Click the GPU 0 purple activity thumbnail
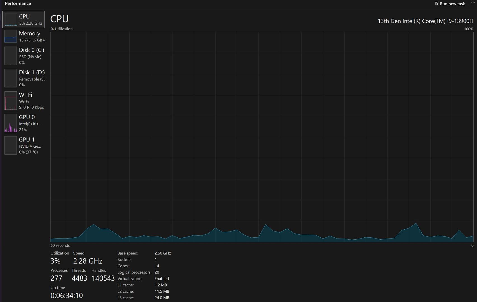The width and height of the screenshot is (477, 302). pos(11,123)
